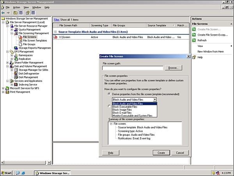Click in the File screen path field
Viewport: 234px width, 176px height.
[x=133, y=68]
